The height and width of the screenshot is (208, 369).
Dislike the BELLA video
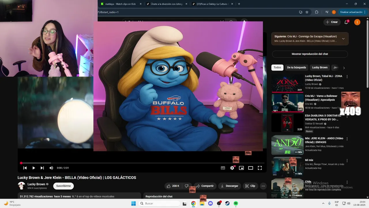pos(187,186)
